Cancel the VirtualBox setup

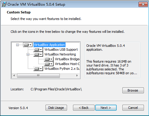click(x=133, y=108)
